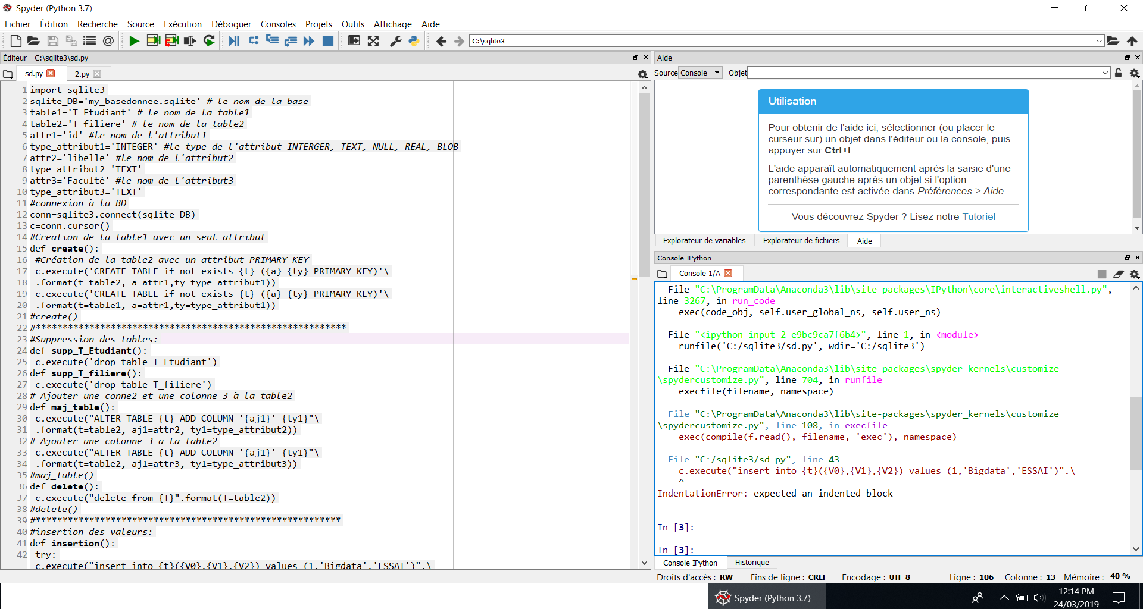
Task: Expand the Objet combo box dropdown
Action: coord(1105,73)
